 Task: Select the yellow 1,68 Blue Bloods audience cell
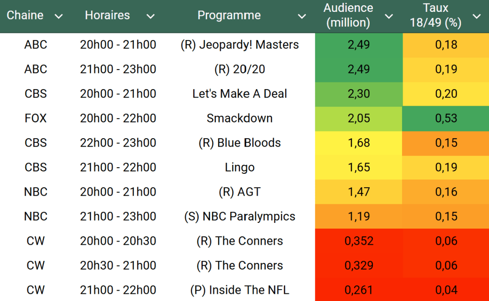[359, 143]
